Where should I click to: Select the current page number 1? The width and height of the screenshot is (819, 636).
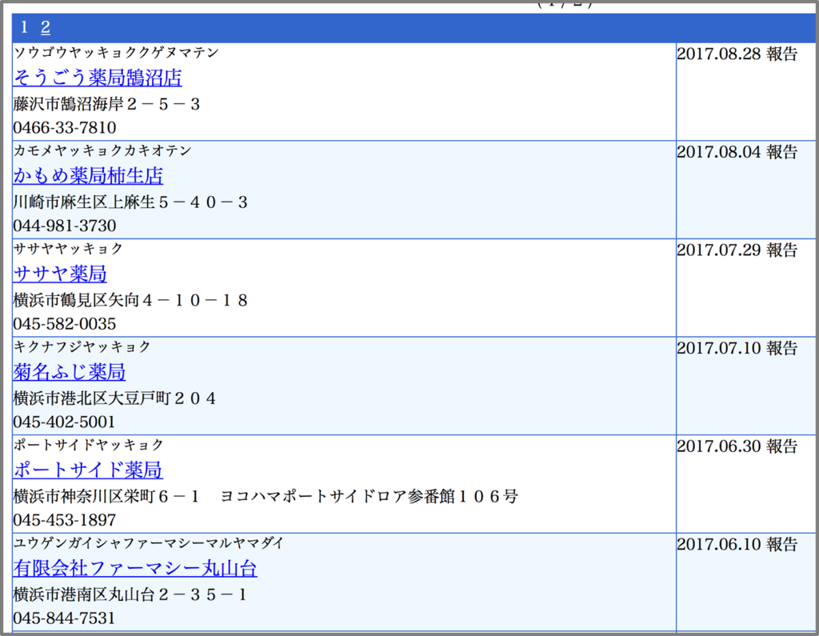click(x=23, y=27)
